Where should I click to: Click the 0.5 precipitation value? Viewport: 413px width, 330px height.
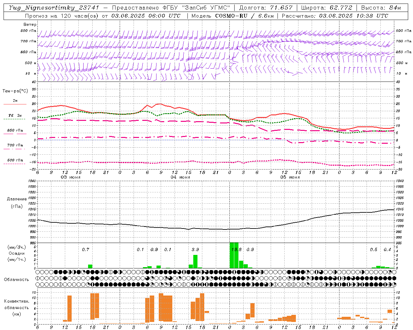(374, 250)
